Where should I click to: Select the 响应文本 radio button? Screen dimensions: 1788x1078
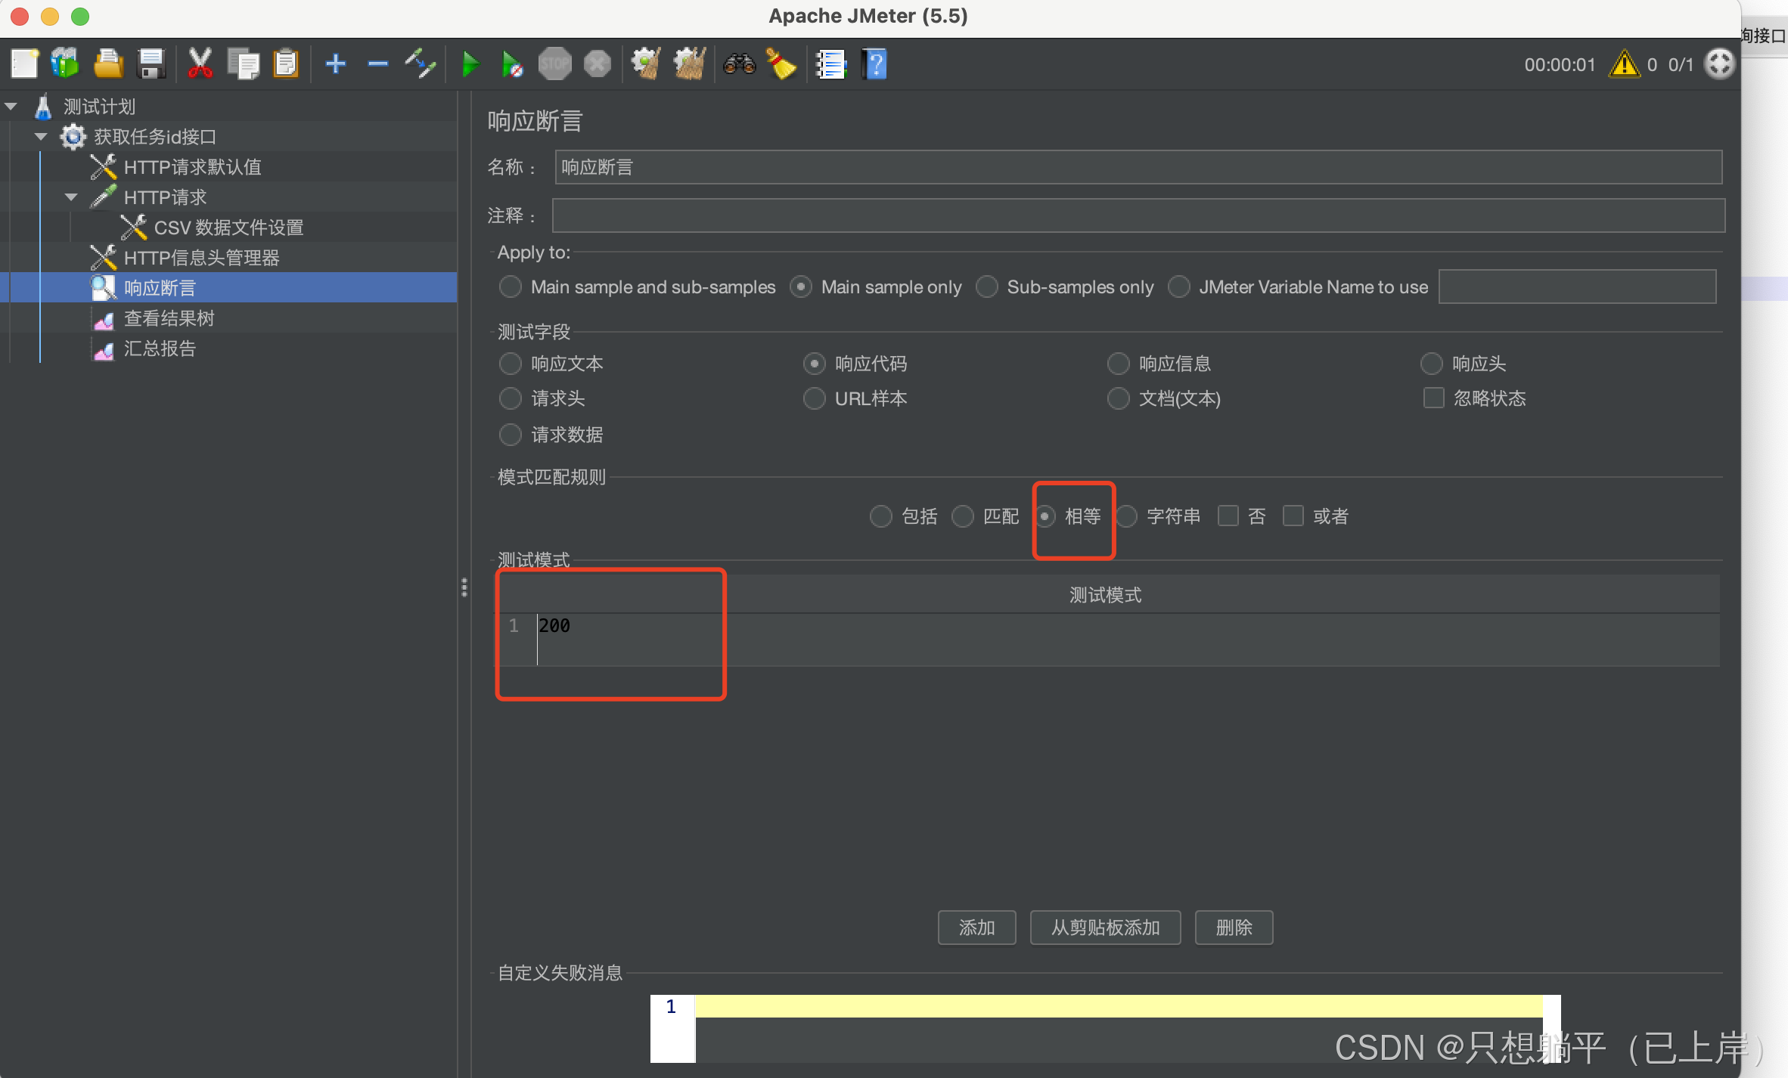[x=511, y=364]
